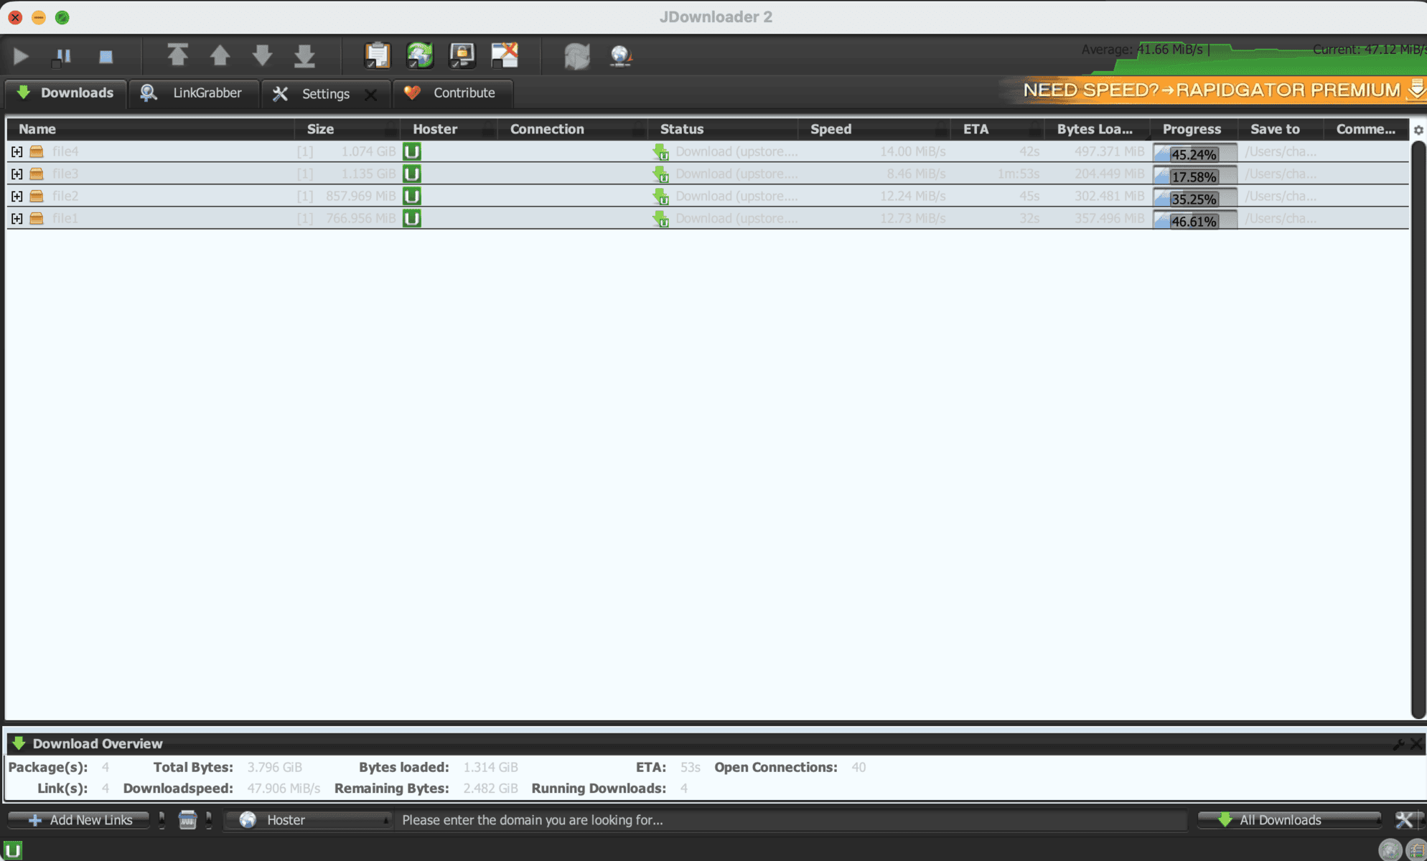
Task: Sort the list by the Hoster column
Action: [449, 129]
